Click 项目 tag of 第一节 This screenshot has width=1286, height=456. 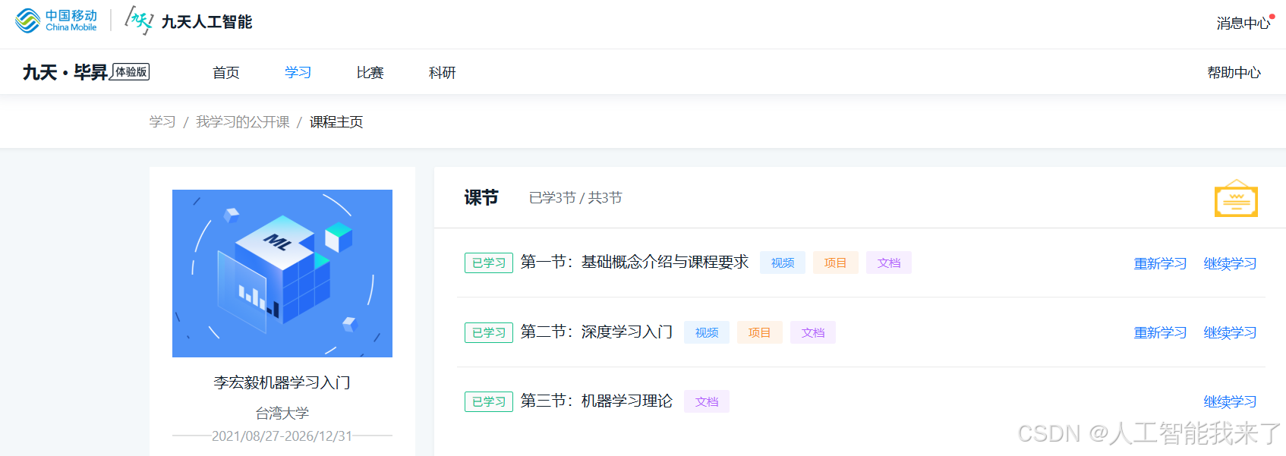(x=836, y=263)
